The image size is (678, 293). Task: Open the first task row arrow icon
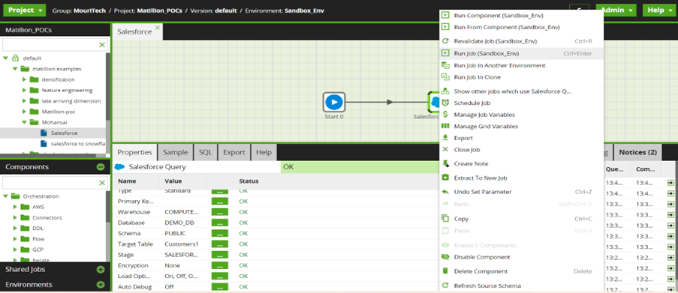[670, 183]
